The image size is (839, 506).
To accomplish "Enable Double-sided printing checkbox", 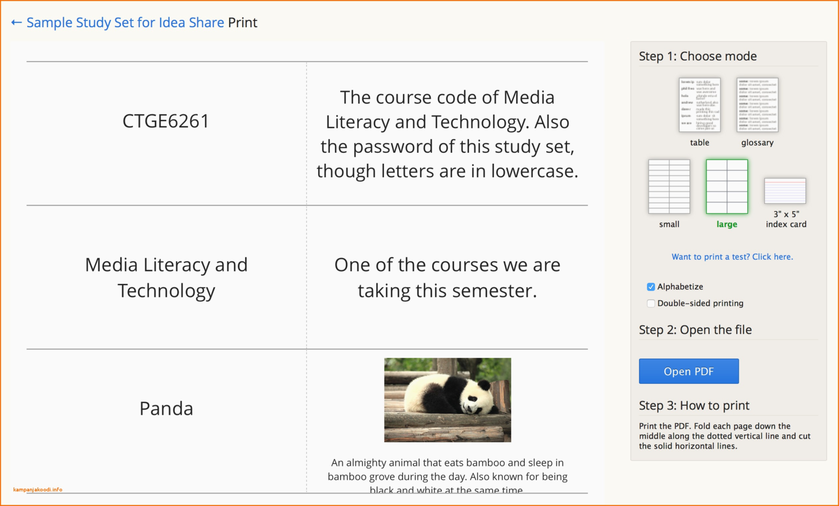I will 651,304.
